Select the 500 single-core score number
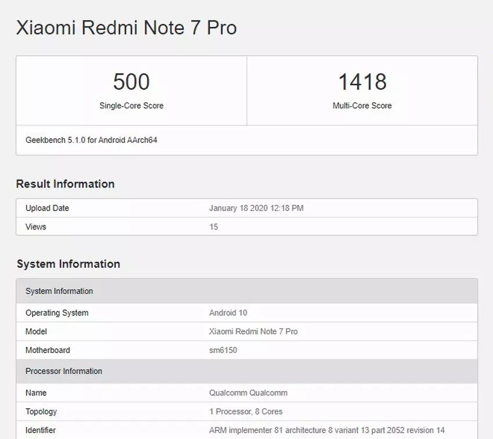 pyautogui.click(x=131, y=82)
